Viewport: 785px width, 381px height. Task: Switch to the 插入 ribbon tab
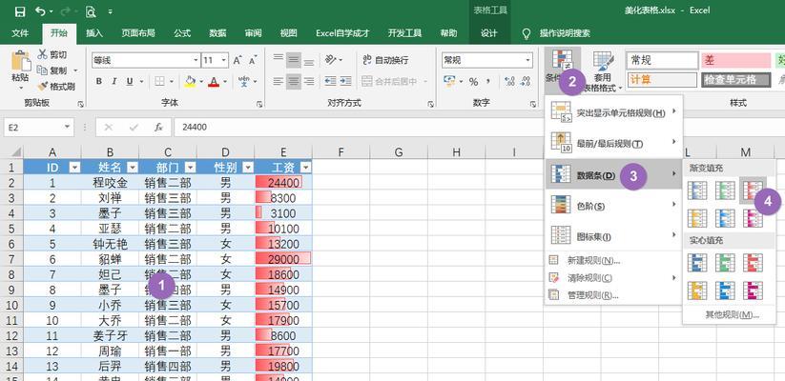point(94,33)
